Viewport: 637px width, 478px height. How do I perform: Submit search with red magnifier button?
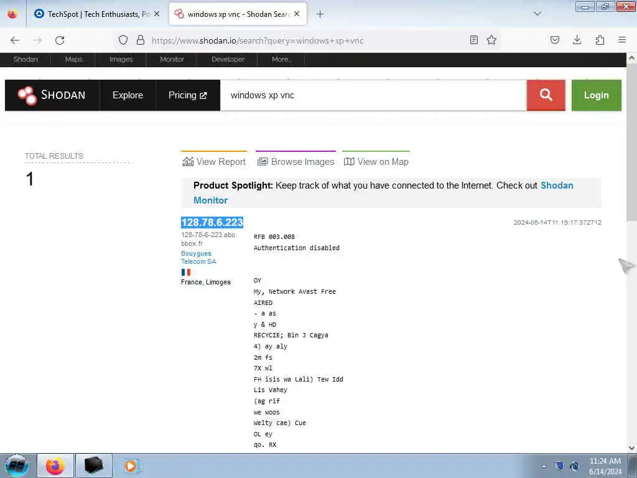pos(546,95)
